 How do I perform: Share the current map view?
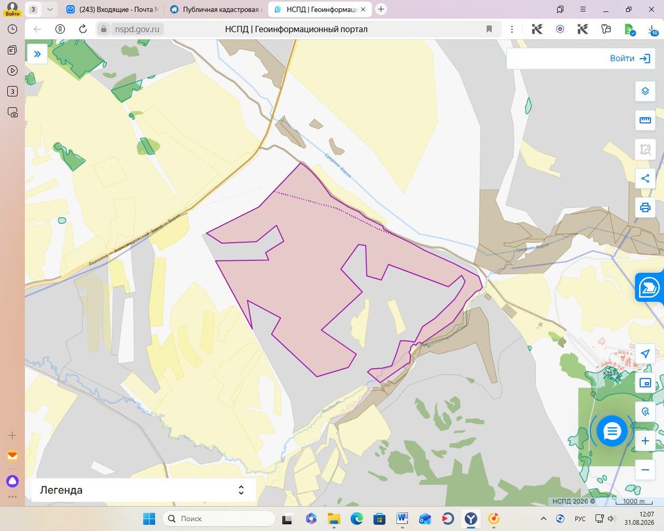pos(645,179)
